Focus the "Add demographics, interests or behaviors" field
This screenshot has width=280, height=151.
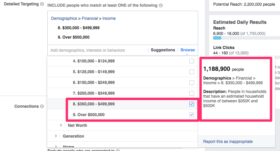97,50
